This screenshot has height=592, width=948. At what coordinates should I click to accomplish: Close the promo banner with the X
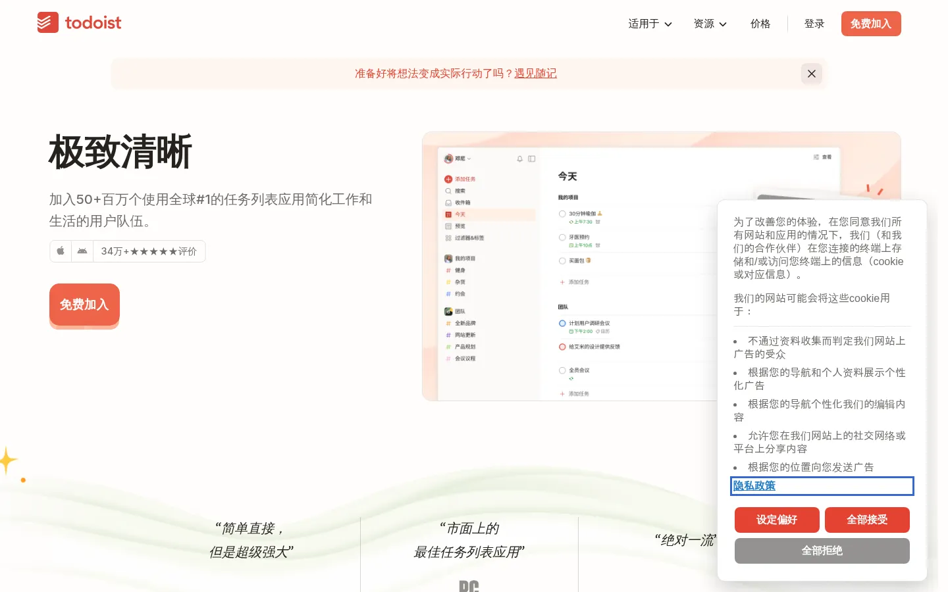tap(812, 74)
